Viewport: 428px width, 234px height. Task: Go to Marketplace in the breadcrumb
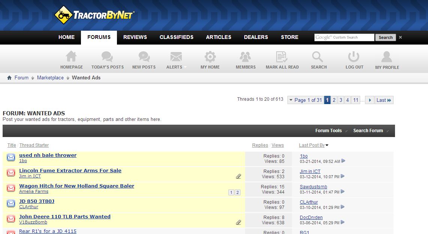pyautogui.click(x=50, y=78)
